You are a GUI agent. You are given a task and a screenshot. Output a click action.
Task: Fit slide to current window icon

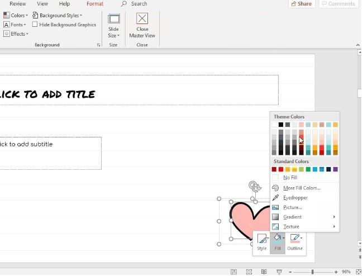tap(359, 272)
